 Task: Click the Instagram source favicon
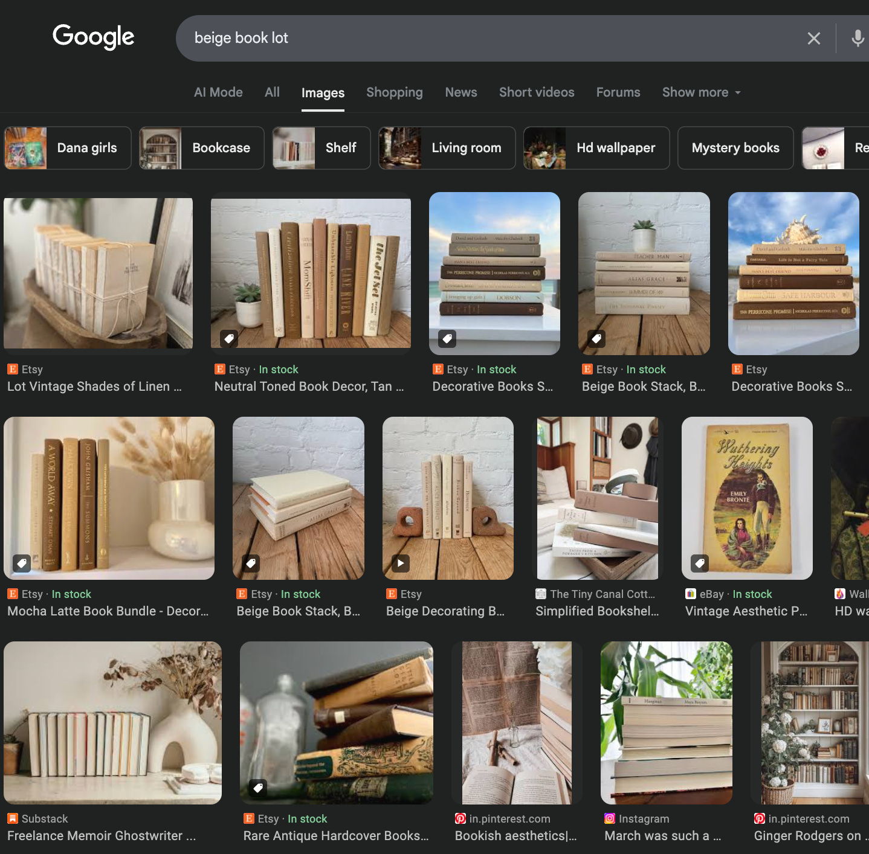point(610,818)
